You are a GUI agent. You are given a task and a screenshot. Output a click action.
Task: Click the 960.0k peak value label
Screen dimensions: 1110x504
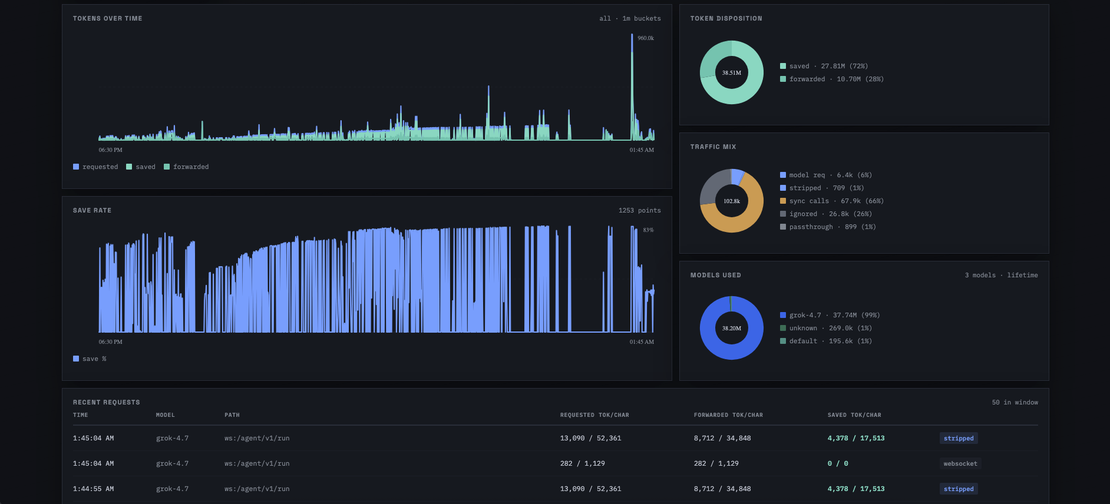pos(646,38)
